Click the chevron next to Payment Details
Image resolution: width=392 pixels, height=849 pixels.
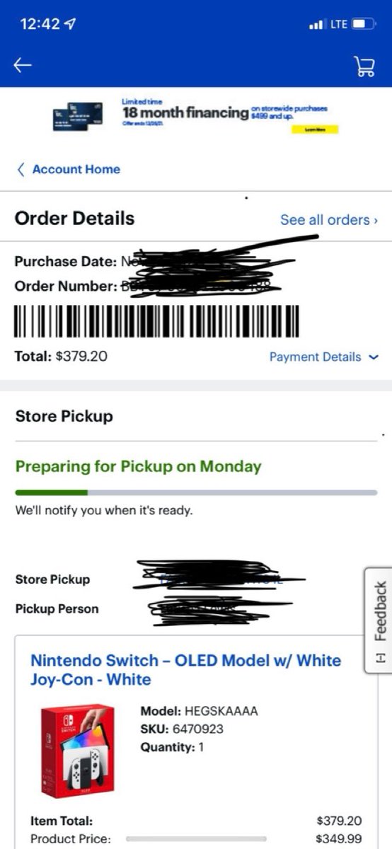[x=374, y=358]
